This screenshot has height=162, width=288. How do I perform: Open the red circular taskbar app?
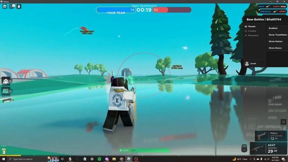(x=136, y=159)
